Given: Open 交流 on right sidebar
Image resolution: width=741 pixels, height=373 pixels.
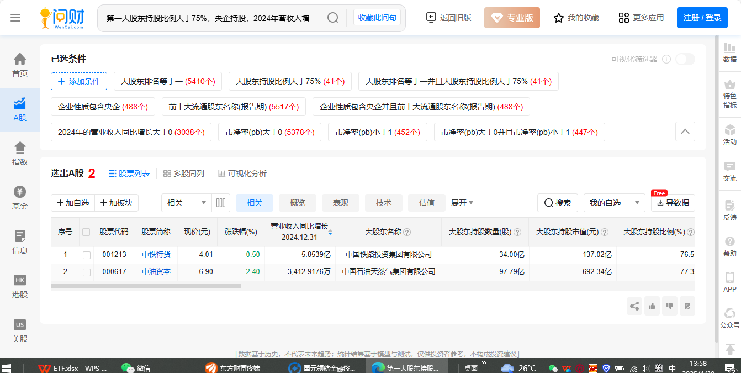Looking at the screenshot, I should (x=730, y=171).
